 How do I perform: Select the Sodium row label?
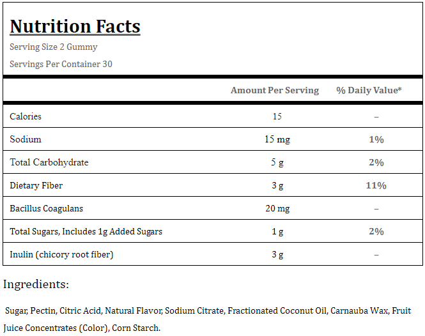click(x=26, y=139)
